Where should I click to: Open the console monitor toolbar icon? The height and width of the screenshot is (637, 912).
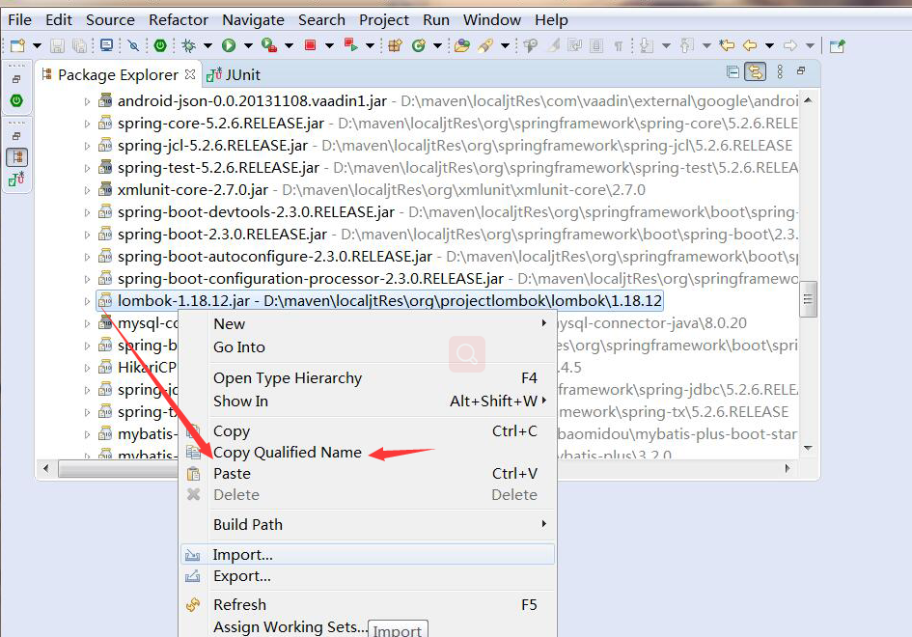(106, 45)
